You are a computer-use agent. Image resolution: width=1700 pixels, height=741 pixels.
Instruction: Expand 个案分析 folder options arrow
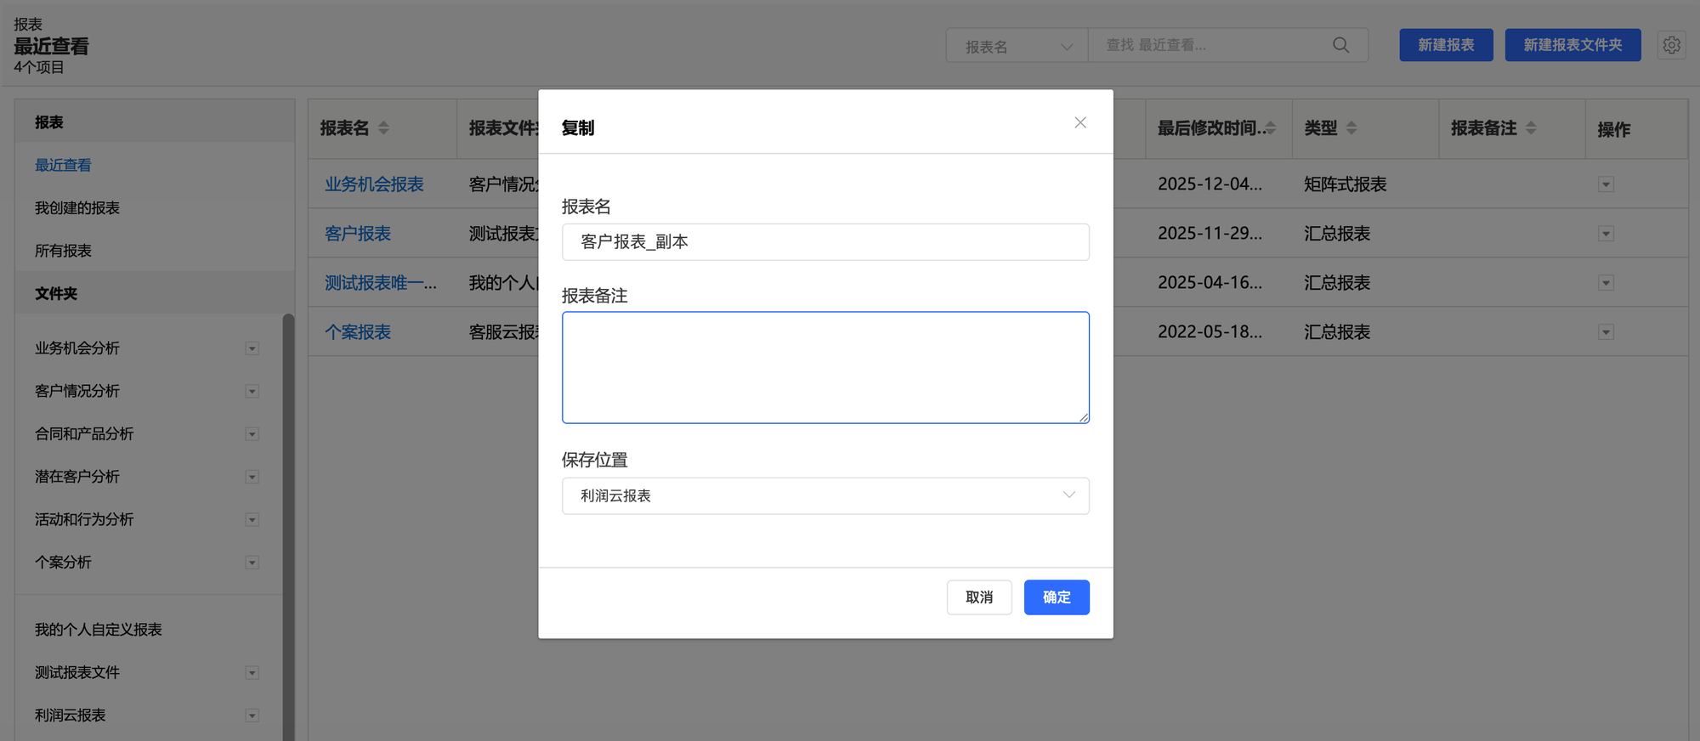(x=252, y=563)
